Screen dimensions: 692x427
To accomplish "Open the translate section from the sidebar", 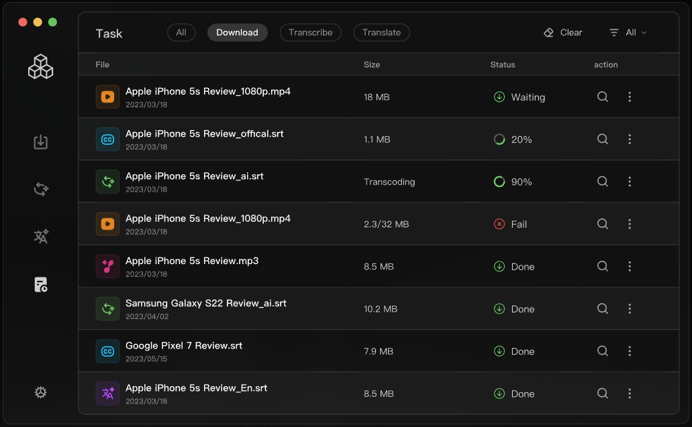I will click(41, 237).
